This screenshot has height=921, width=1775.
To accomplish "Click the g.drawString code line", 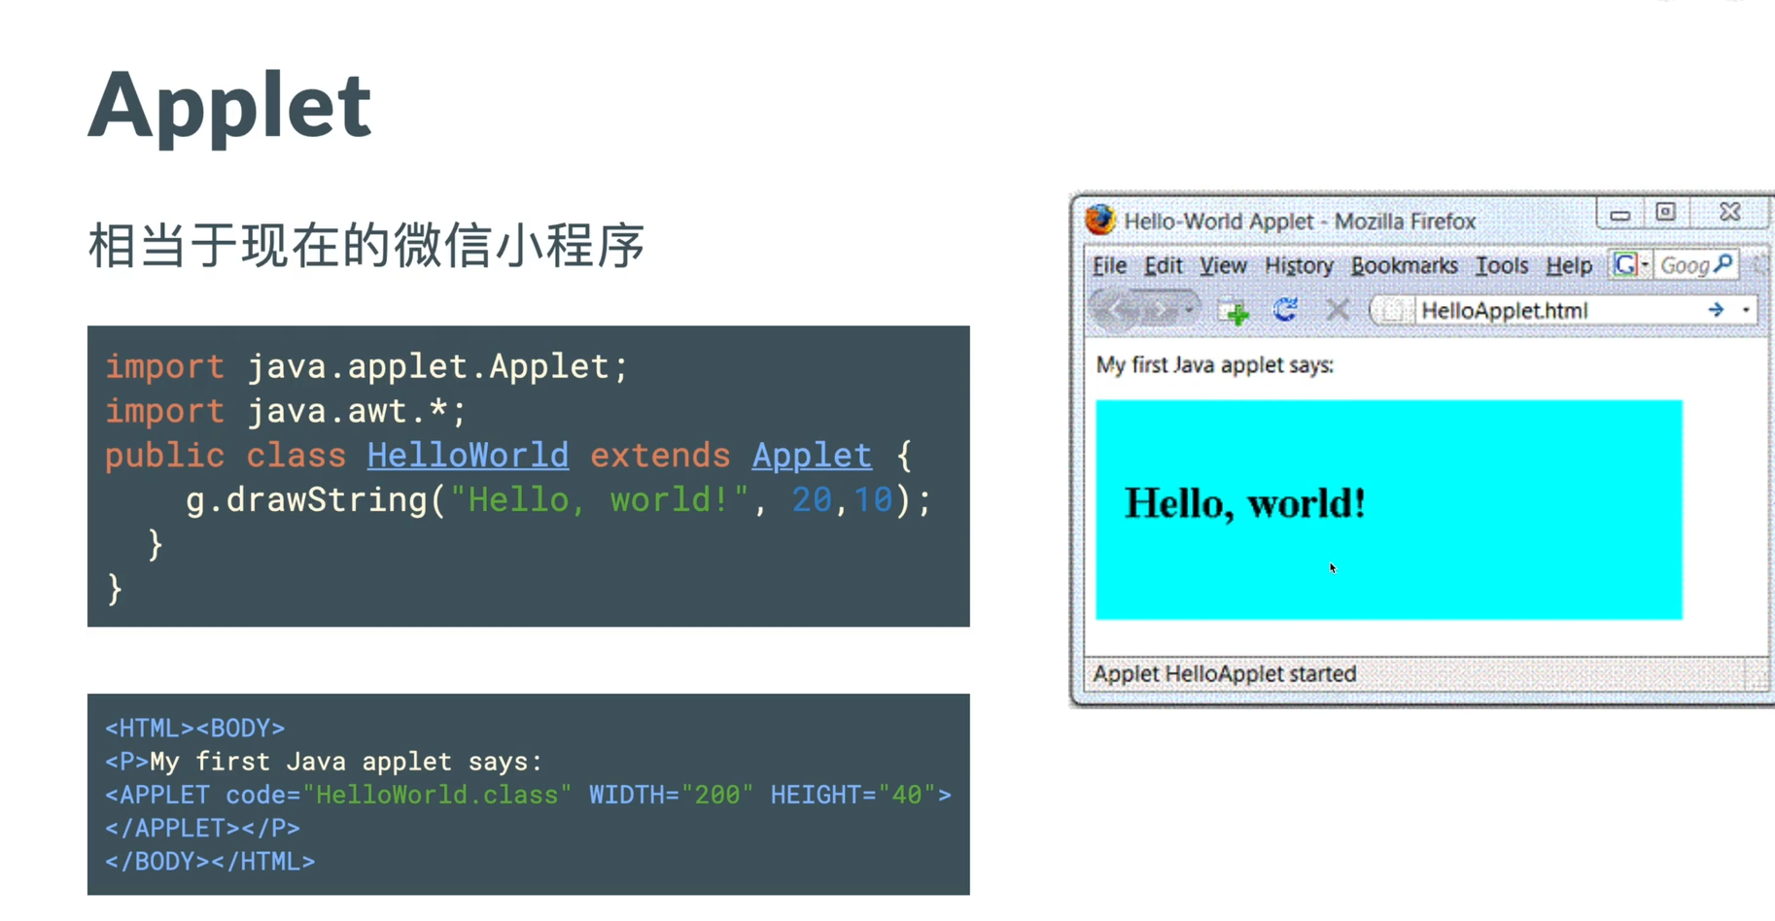I will [559, 500].
